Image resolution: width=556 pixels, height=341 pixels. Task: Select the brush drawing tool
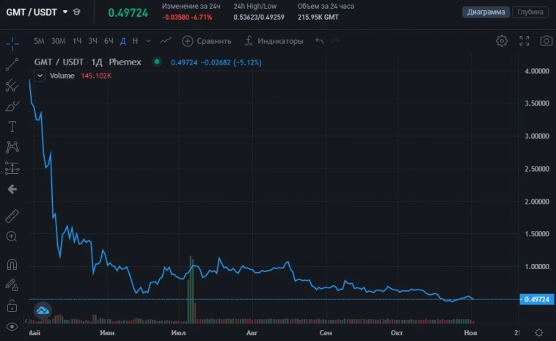[12, 106]
